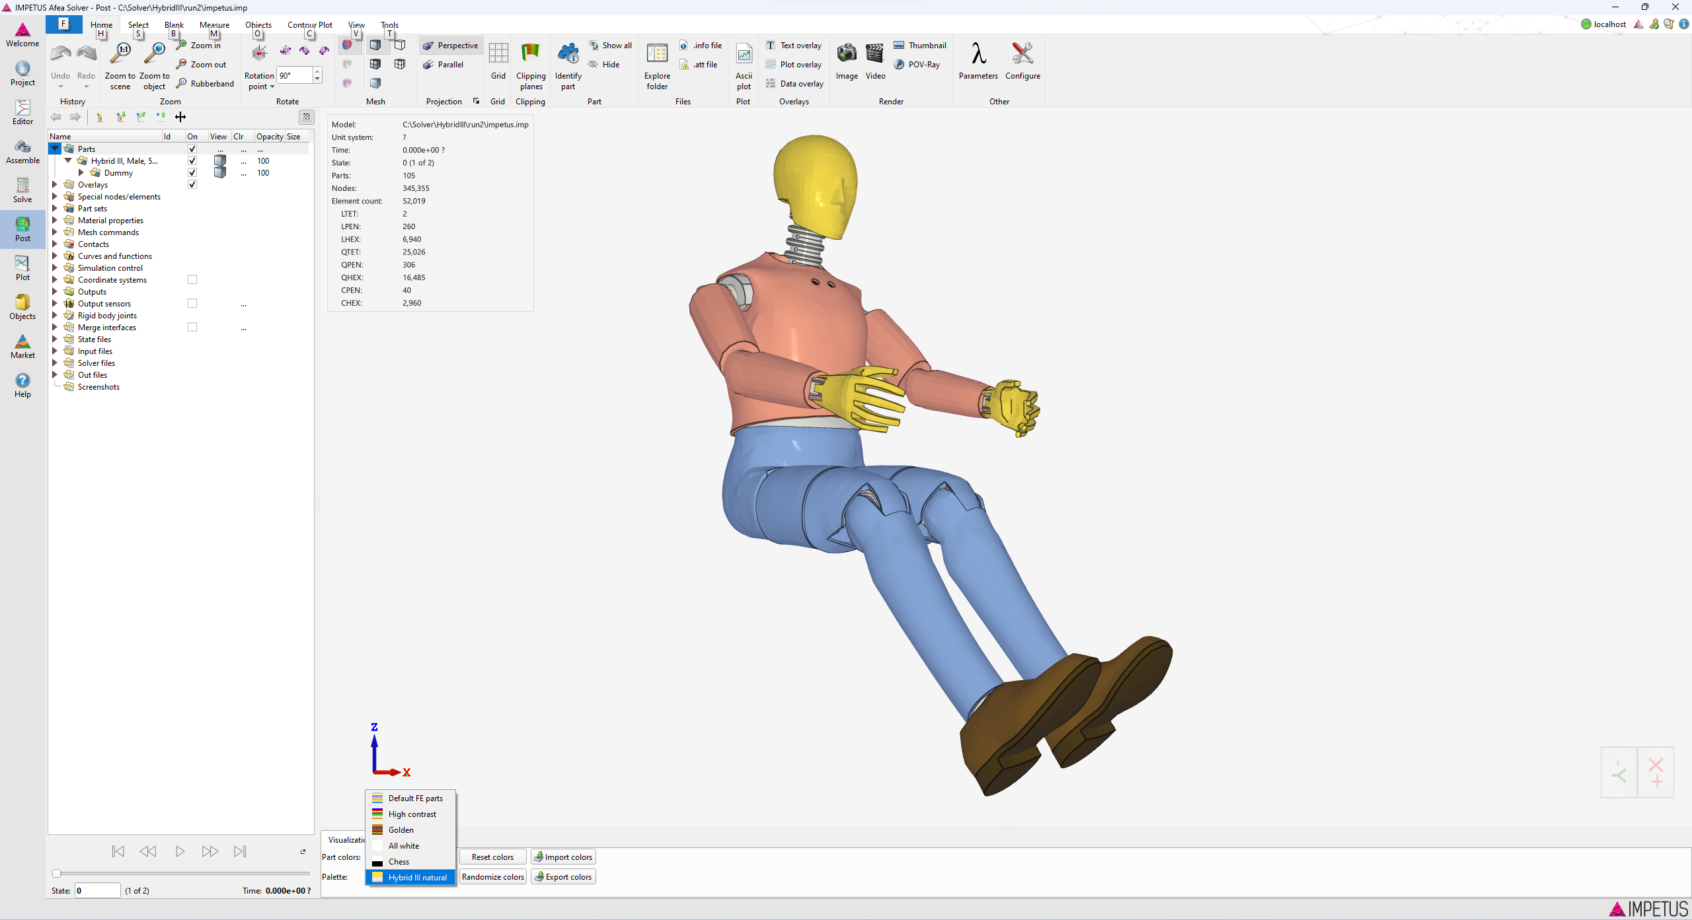
Task: Switch to Perspective projection
Action: [x=451, y=46]
